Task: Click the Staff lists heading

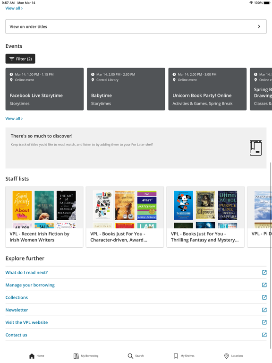Action: tap(17, 179)
